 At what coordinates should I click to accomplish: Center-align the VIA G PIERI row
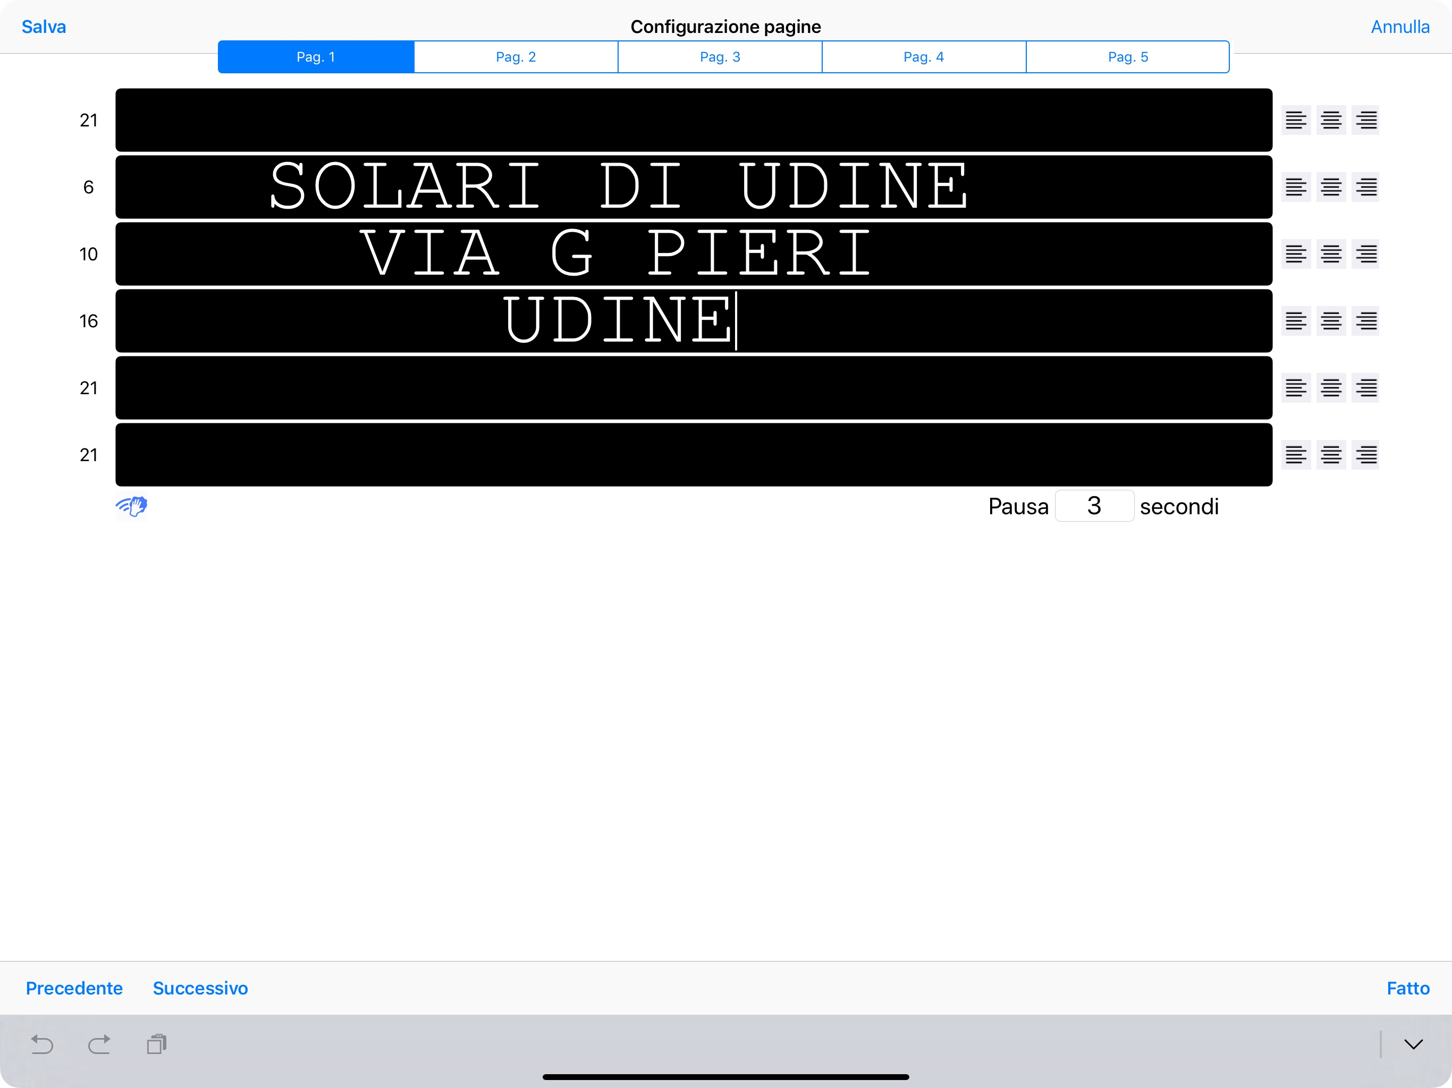pyautogui.click(x=1331, y=254)
